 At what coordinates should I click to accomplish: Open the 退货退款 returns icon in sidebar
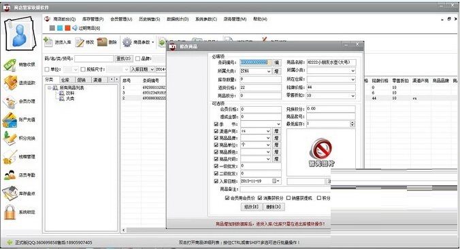(x=10, y=83)
